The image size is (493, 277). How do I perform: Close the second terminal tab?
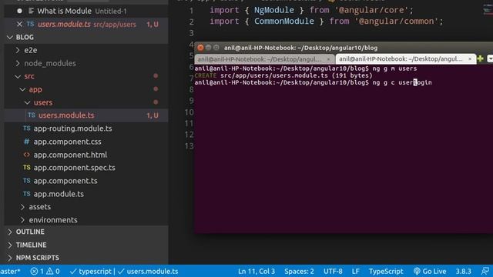pyautogui.click(x=470, y=58)
